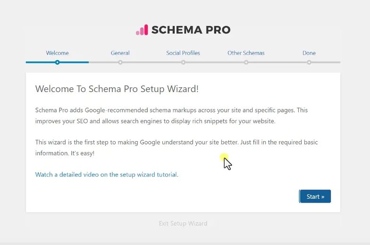Click the Welcome To Schema Pro heading
The image size is (370, 245).
click(x=117, y=89)
